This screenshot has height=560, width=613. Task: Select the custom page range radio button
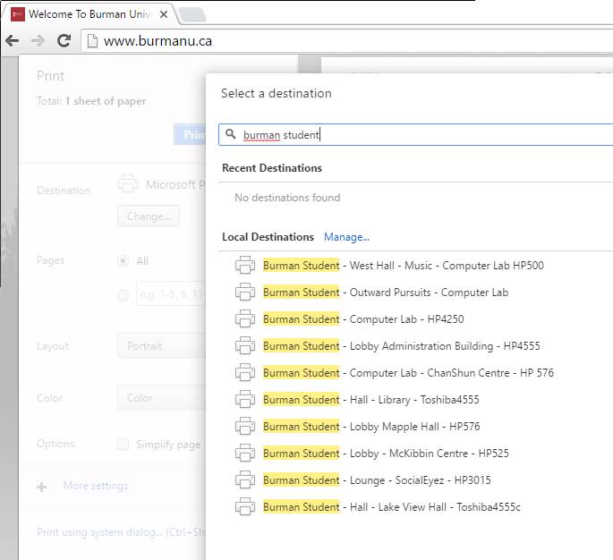(x=123, y=295)
